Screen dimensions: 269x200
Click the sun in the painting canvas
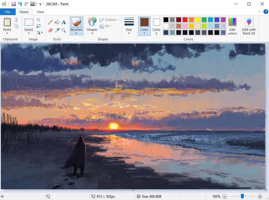pos(114,126)
